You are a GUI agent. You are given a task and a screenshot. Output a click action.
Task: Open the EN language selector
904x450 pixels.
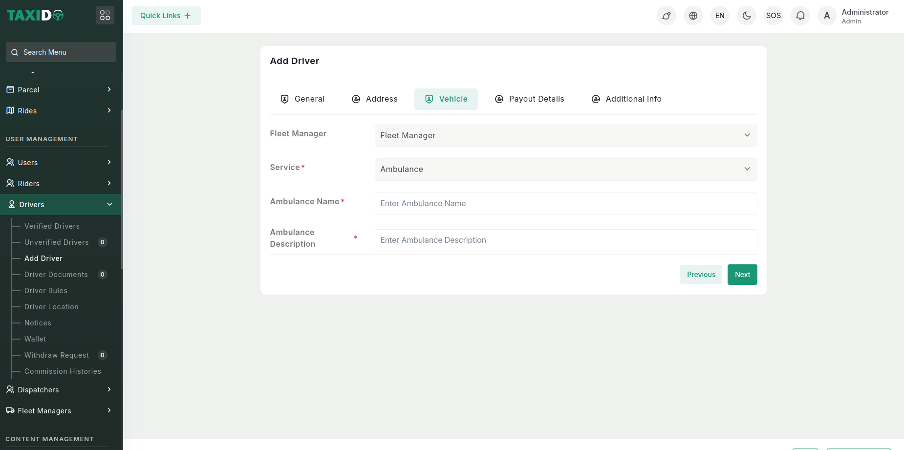point(720,16)
